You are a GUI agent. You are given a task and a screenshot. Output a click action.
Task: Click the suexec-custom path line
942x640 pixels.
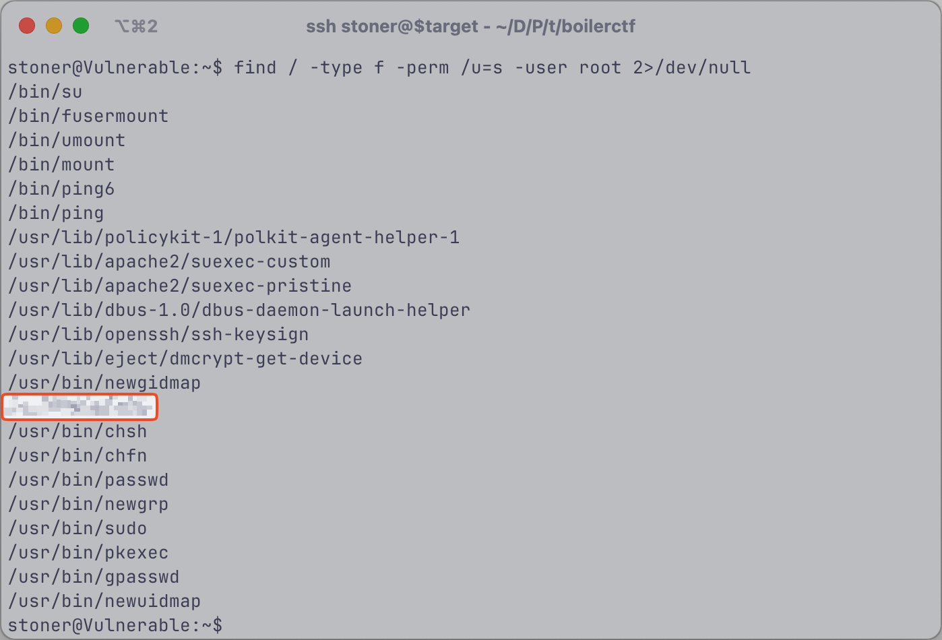click(x=169, y=261)
